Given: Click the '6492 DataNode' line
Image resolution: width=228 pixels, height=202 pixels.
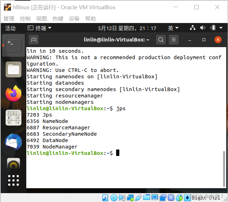Looking at the screenshot, I should pyautogui.click(x=47, y=140).
